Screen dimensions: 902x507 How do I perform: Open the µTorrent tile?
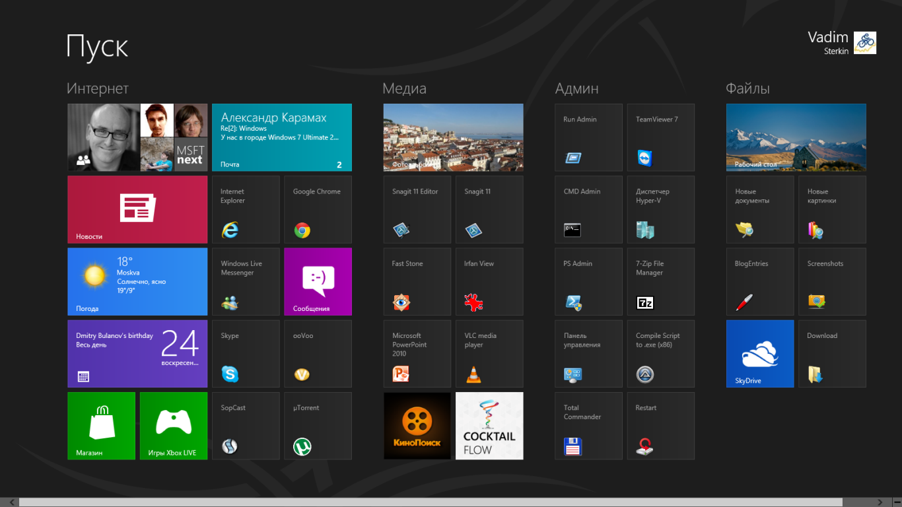coord(318,426)
